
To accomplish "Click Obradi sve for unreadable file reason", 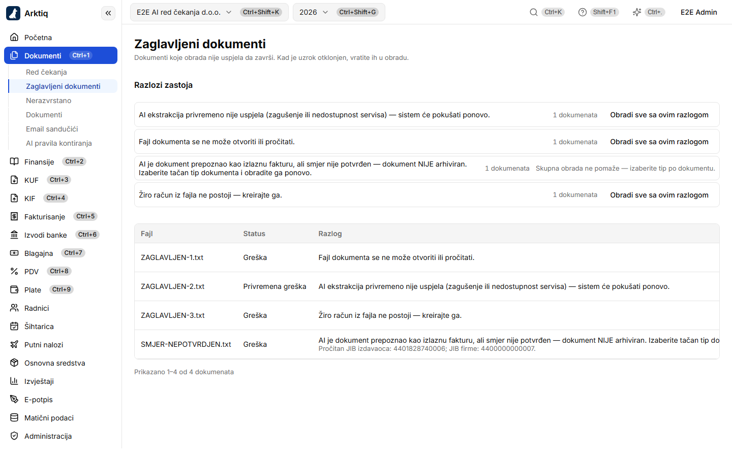I will 659,142.
